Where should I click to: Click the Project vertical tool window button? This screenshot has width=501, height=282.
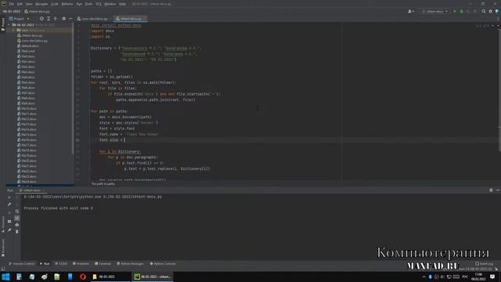click(3, 24)
